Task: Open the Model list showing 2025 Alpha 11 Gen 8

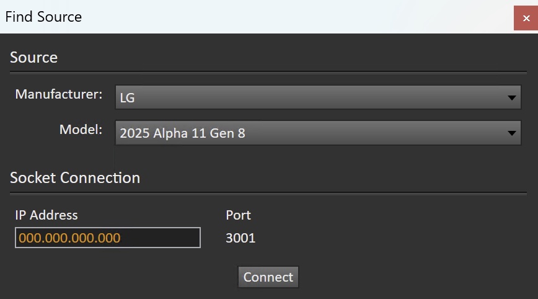Action: click(x=310, y=133)
